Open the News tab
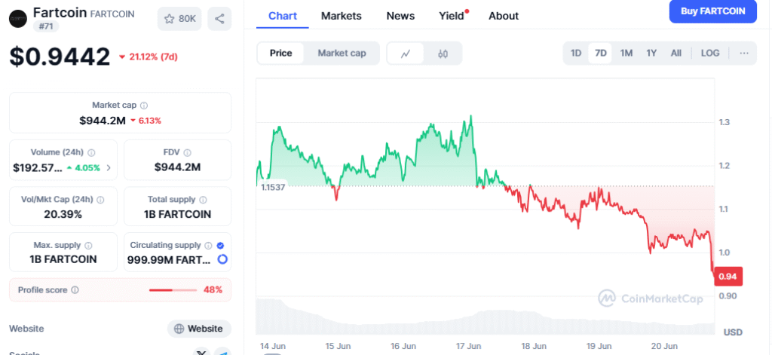The height and width of the screenshot is (355, 772). point(400,16)
